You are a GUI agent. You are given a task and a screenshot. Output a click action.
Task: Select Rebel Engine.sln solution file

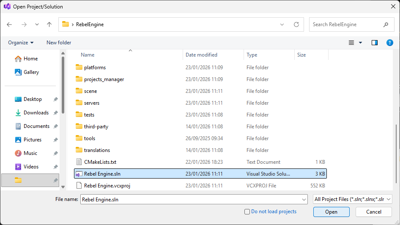[x=200, y=174]
